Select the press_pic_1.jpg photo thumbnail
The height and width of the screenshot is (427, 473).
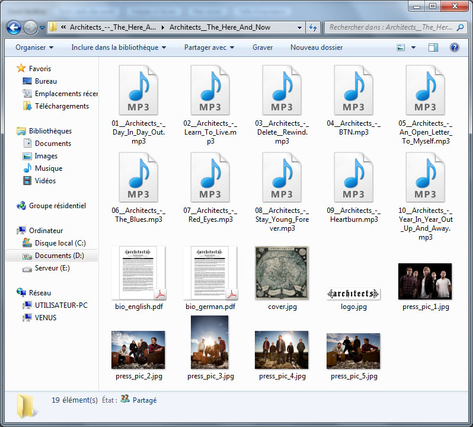426,282
